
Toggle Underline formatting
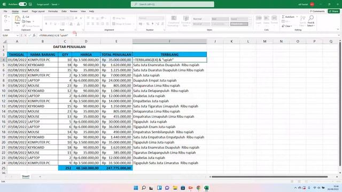coord(55,23)
